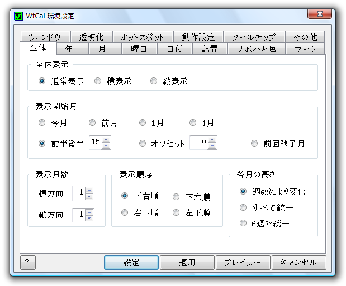Open the 曜日 tab
This screenshot has width=346, height=286.
[139, 49]
